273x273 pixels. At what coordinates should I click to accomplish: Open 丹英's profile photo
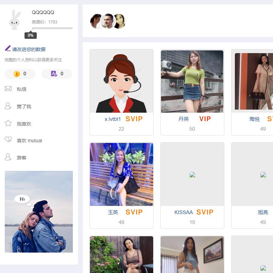click(192, 81)
